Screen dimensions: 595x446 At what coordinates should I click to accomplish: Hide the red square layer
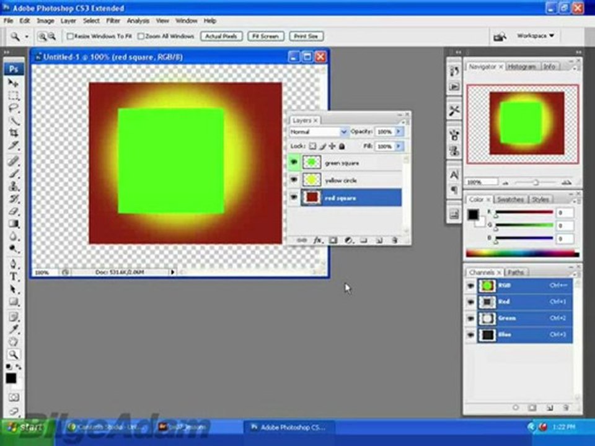pyautogui.click(x=294, y=197)
